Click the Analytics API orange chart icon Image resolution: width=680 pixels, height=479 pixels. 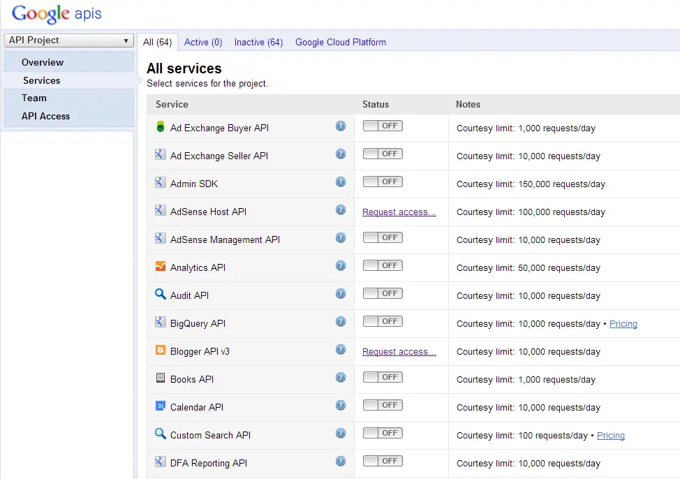[161, 267]
